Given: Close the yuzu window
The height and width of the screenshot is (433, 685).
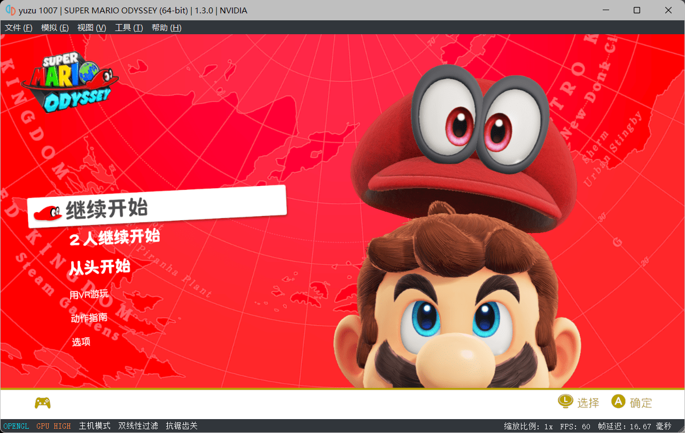Looking at the screenshot, I should 668,10.
